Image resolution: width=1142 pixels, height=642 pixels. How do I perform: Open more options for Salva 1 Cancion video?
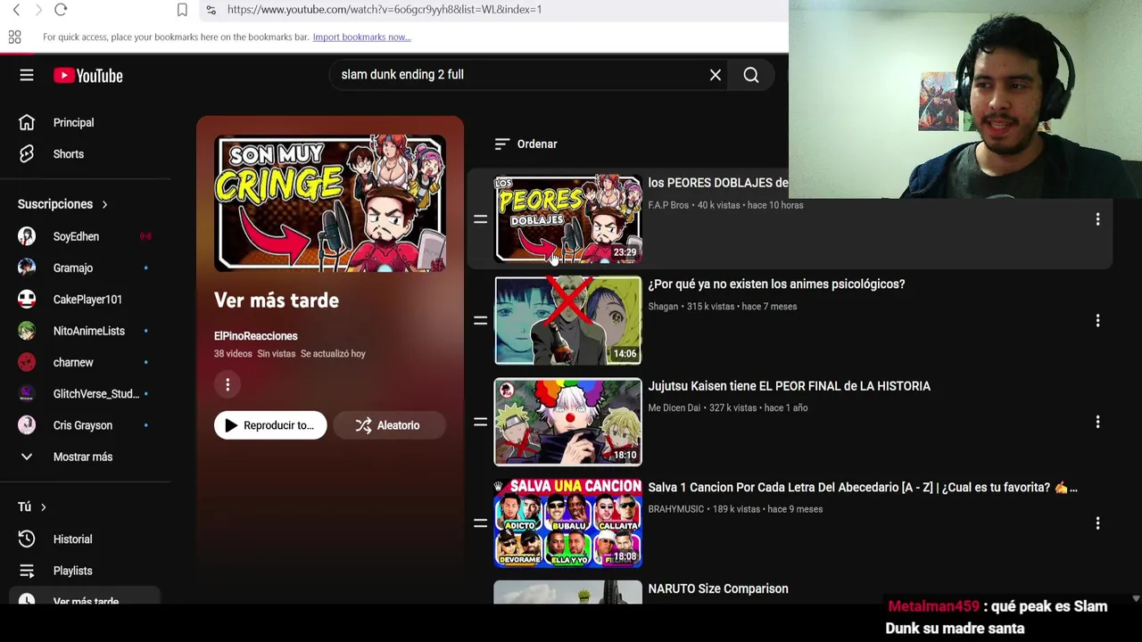[x=1097, y=523]
